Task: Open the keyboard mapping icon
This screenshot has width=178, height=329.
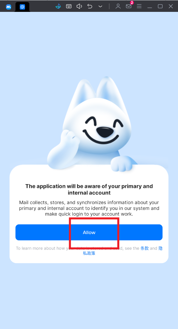Action: click(69, 6)
